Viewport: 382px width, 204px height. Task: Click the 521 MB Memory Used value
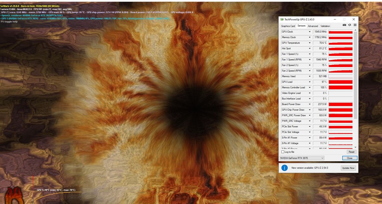[x=320, y=77]
